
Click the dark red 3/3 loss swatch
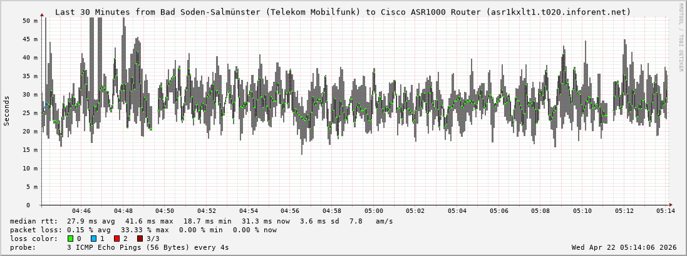[140, 239]
